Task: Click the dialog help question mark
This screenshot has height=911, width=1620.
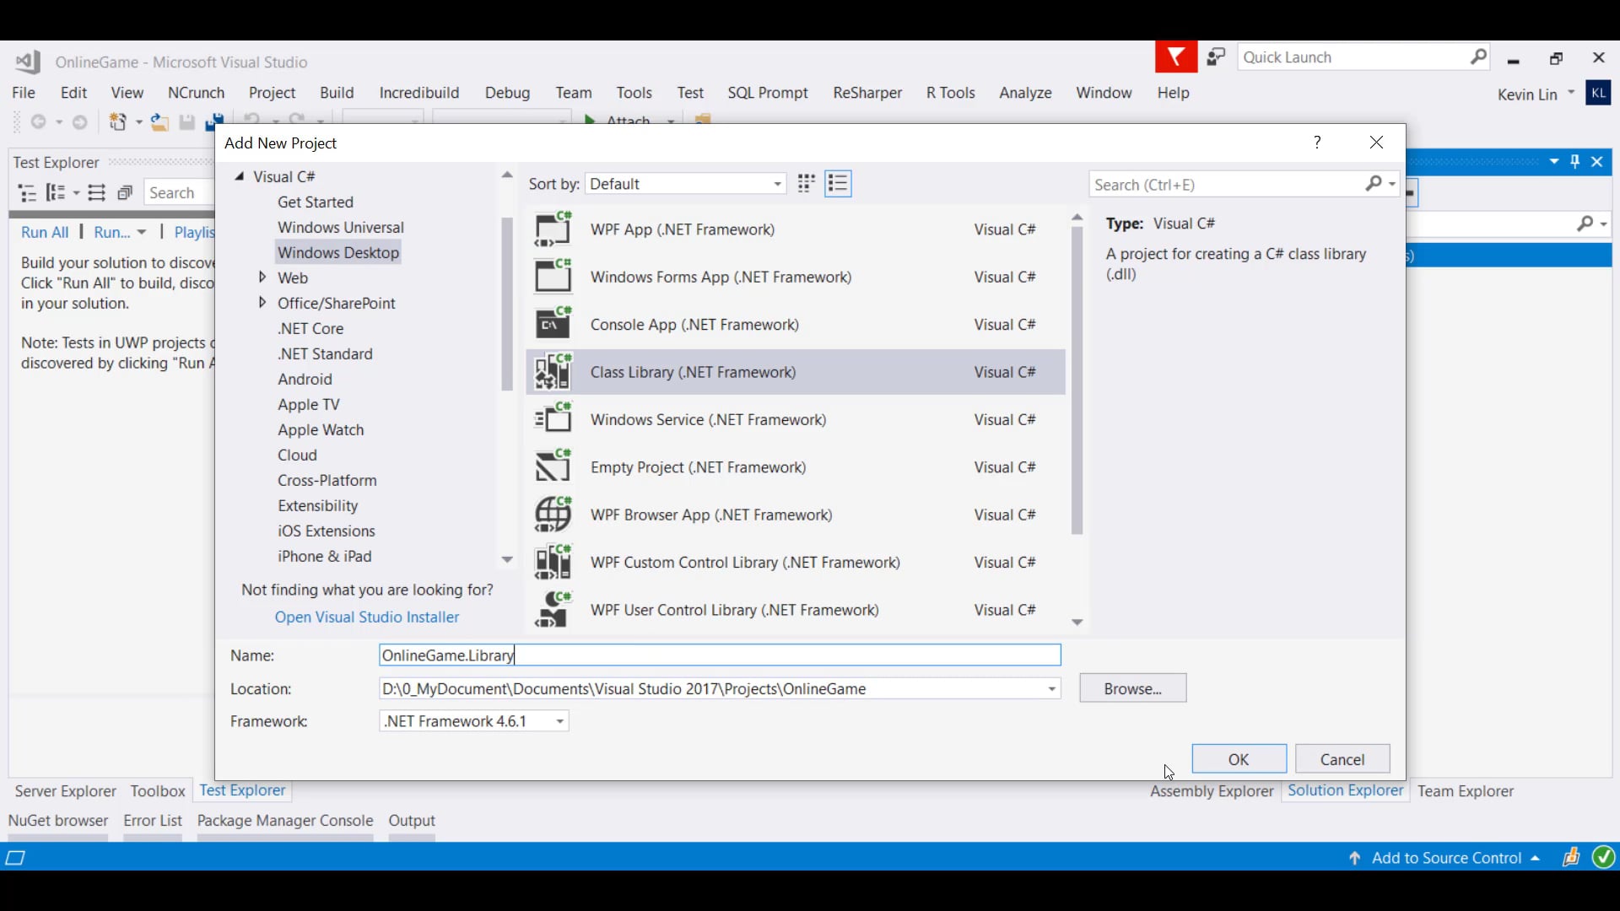Action: tap(1316, 143)
